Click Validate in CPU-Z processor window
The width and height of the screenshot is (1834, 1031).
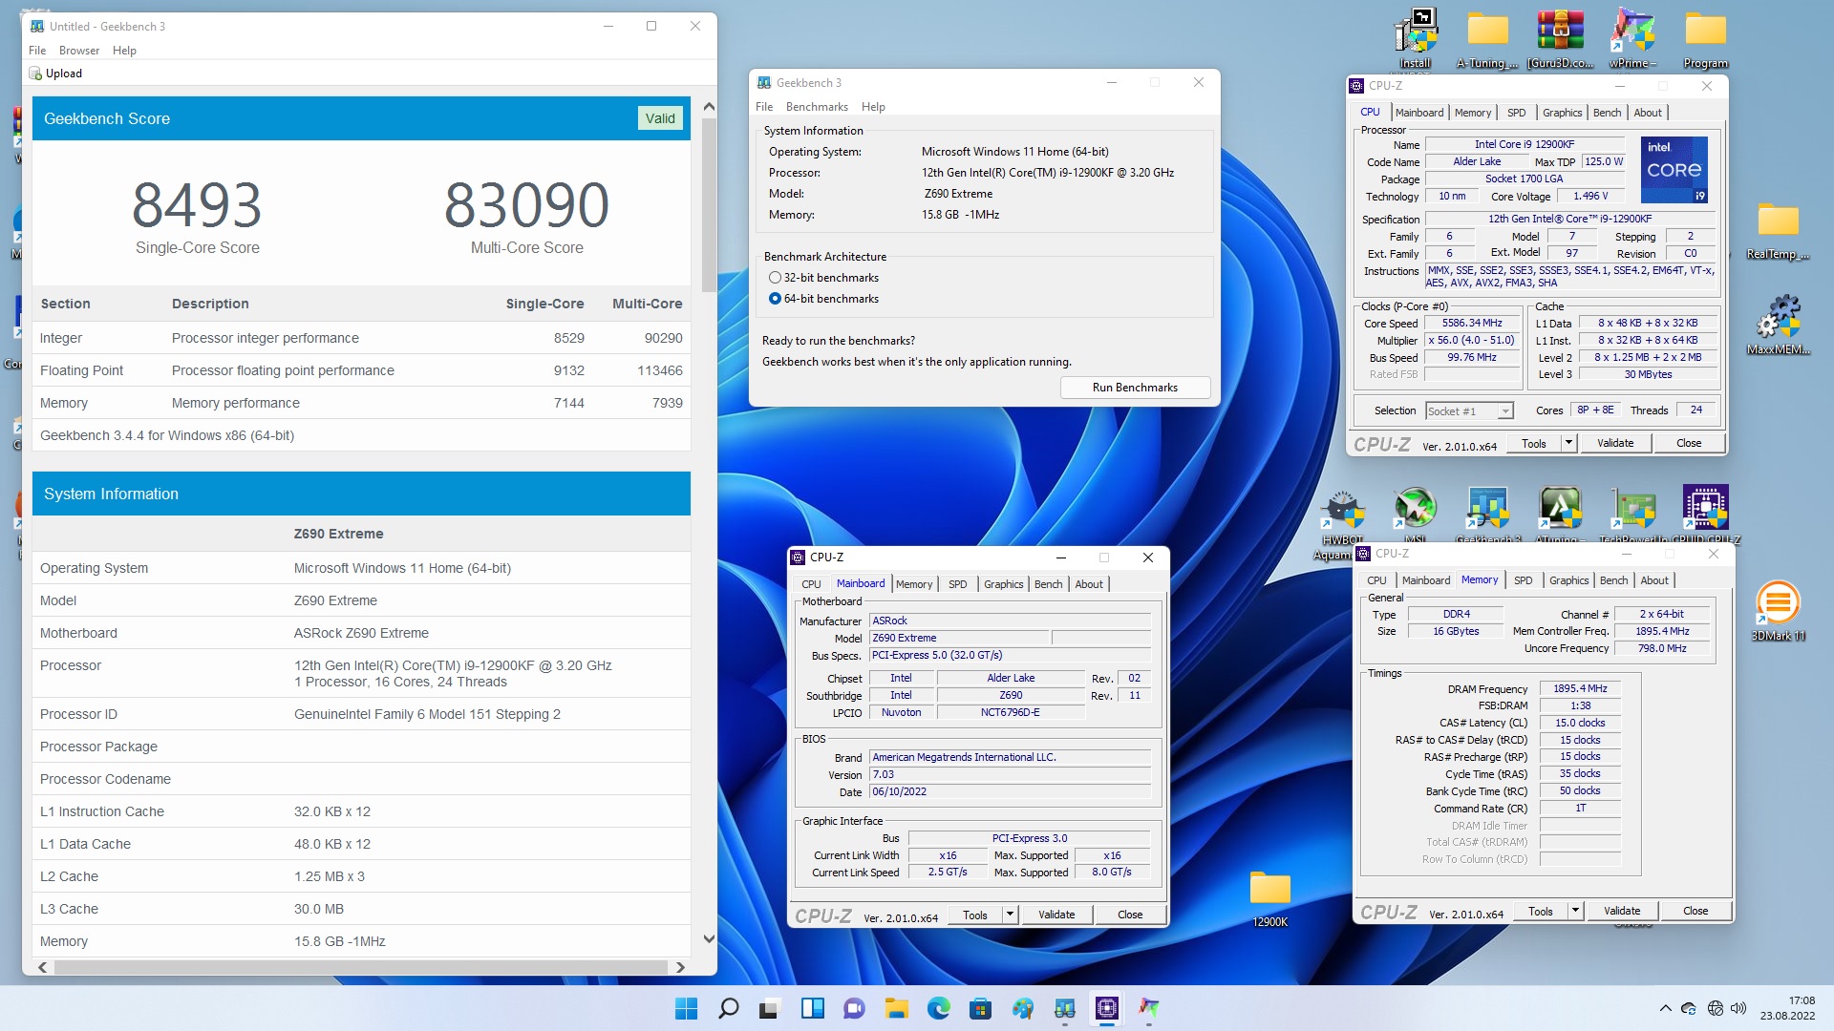click(x=1615, y=444)
